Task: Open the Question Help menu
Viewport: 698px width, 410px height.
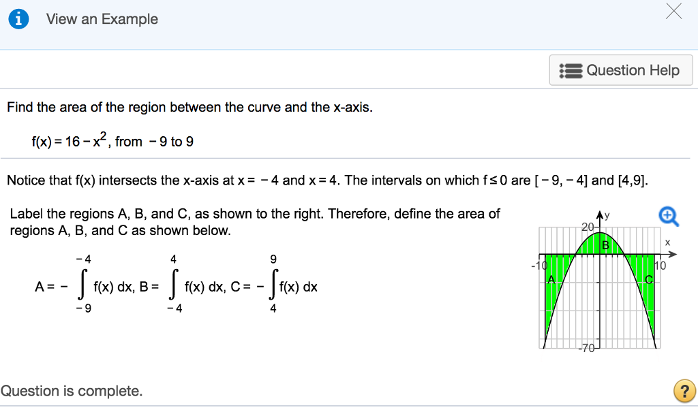Action: (x=620, y=69)
